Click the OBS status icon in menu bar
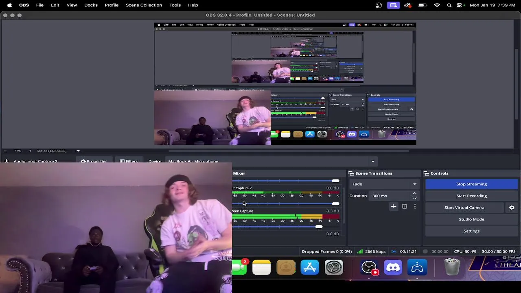This screenshot has width=521, height=293. coord(379,5)
